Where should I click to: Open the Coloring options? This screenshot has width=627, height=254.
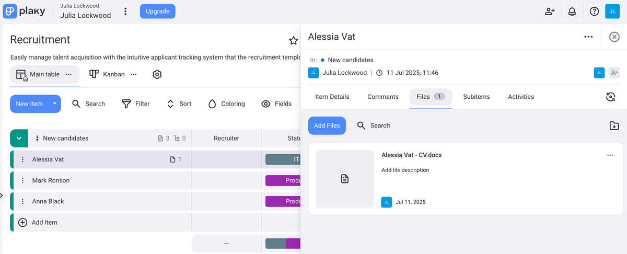226,104
